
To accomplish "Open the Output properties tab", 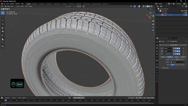I will pos(157,48).
